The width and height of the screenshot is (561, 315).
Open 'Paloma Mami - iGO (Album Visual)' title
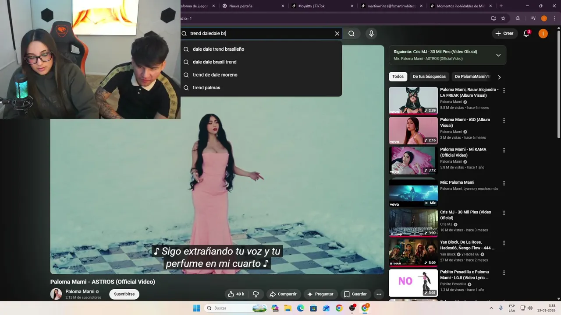point(465,122)
